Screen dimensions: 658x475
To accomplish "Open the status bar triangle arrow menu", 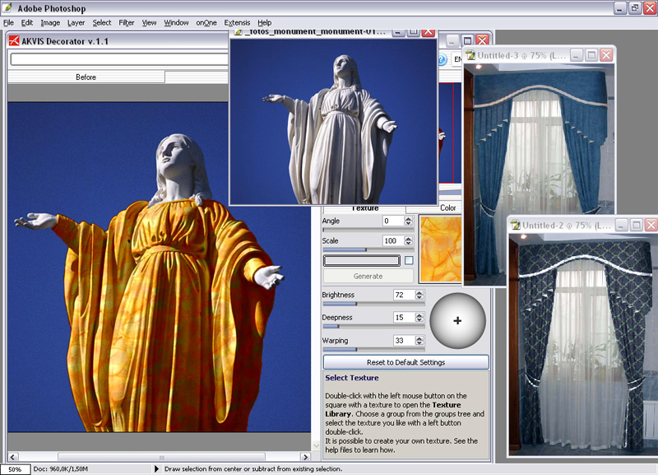I will 156,468.
